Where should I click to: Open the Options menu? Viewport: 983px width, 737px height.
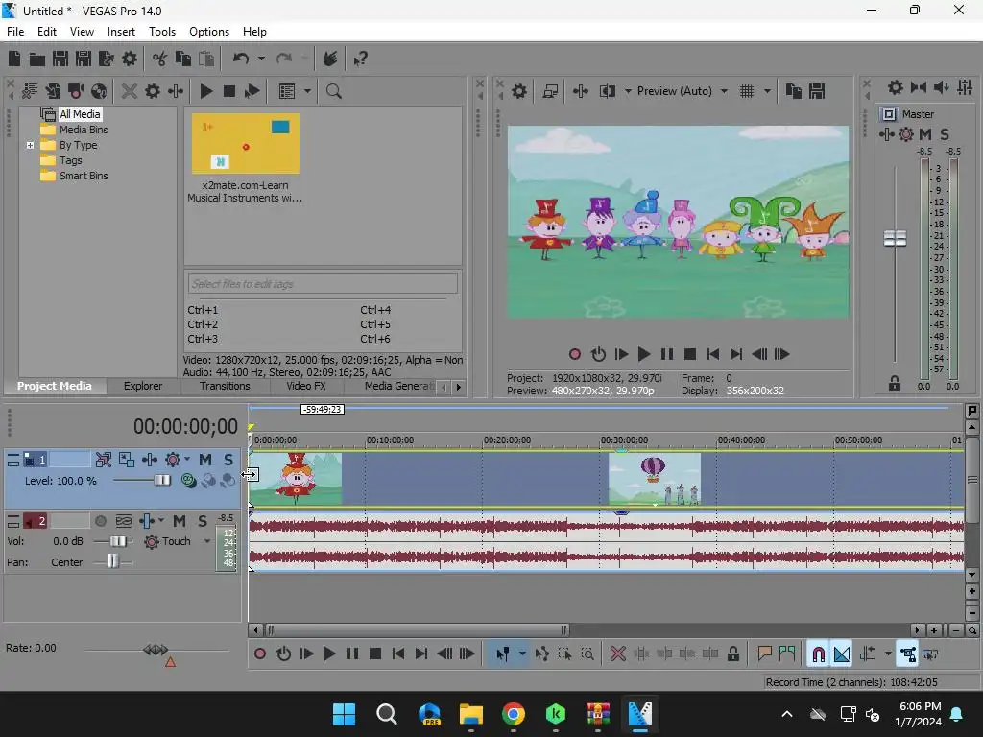(x=208, y=32)
